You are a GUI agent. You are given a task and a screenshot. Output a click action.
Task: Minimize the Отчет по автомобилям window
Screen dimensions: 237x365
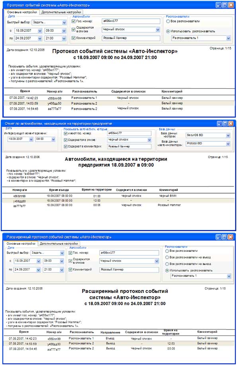tap(219, 124)
